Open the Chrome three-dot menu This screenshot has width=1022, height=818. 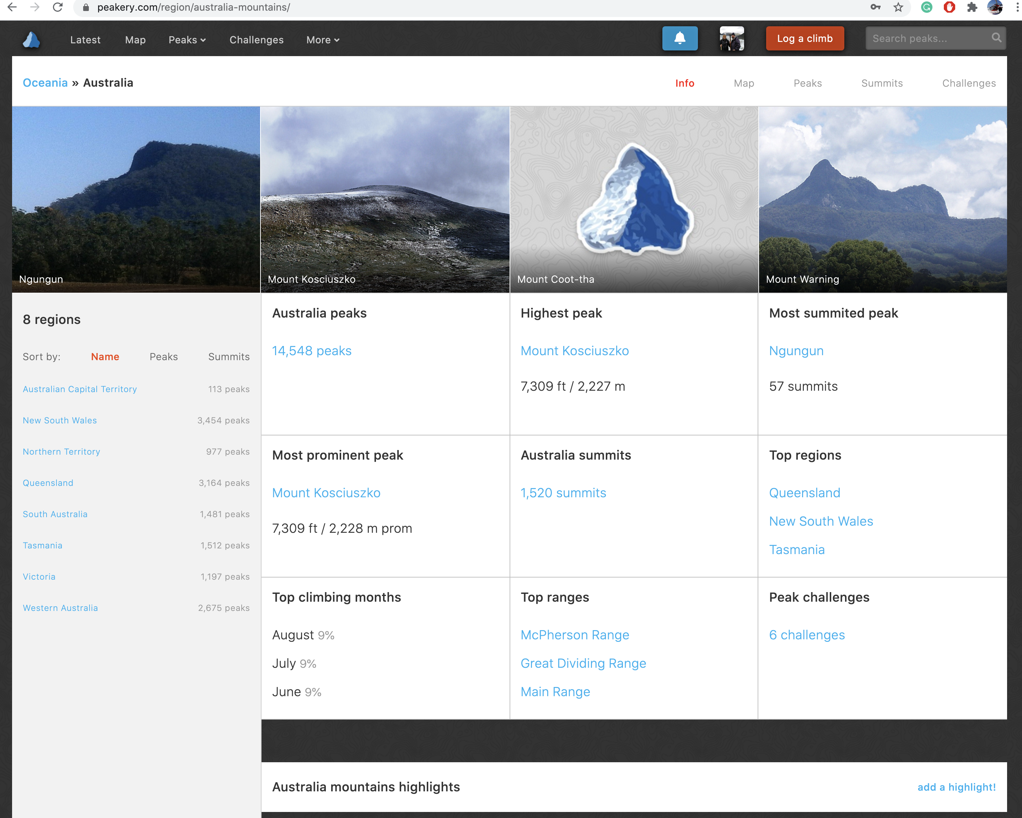click(x=1017, y=7)
